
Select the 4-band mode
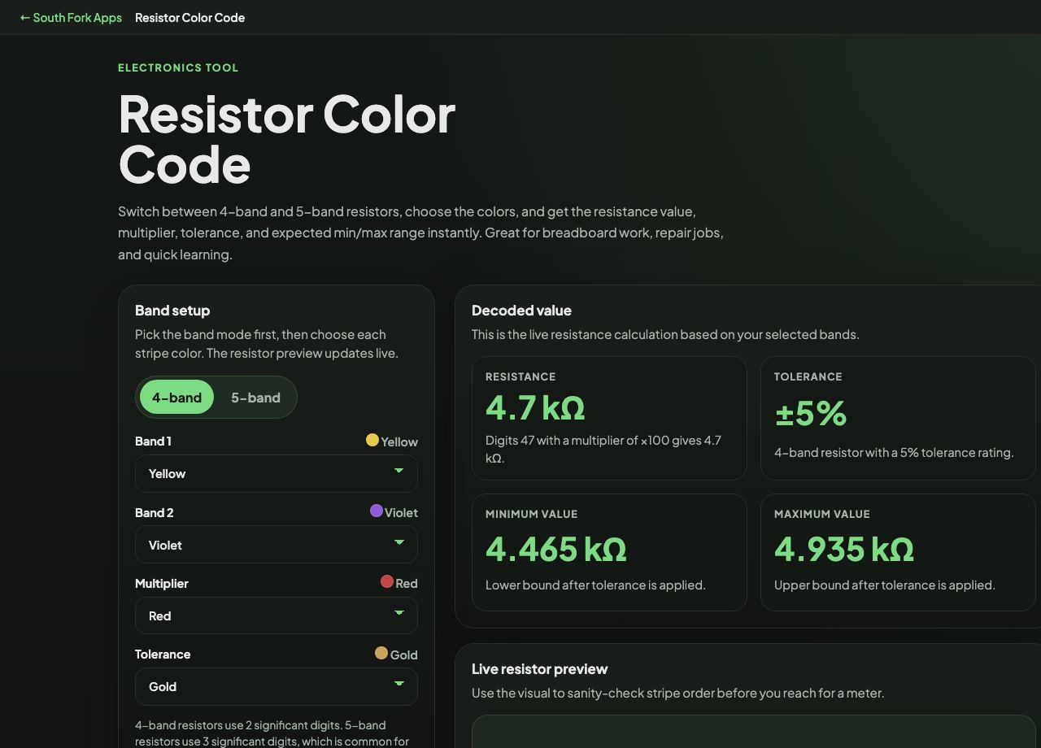coord(176,398)
